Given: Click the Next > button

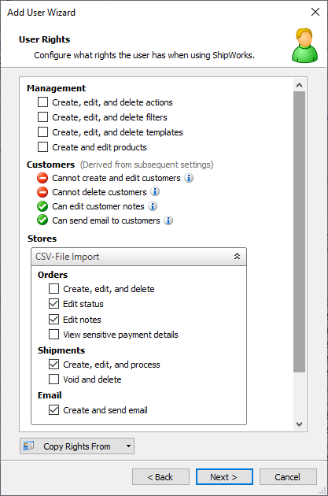Looking at the screenshot, I should [224, 476].
